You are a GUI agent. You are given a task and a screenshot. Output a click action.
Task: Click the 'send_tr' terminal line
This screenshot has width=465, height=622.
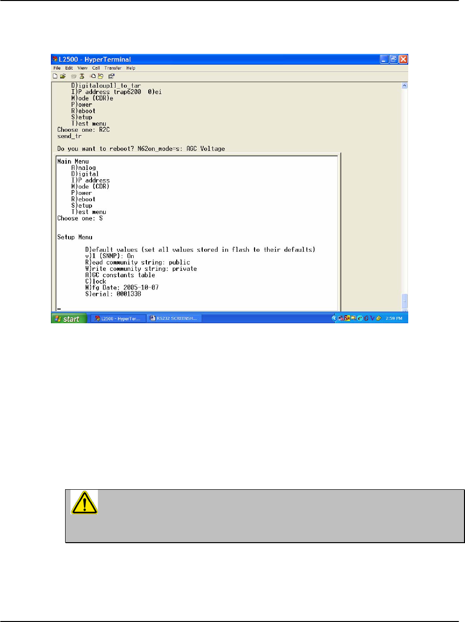70,136
